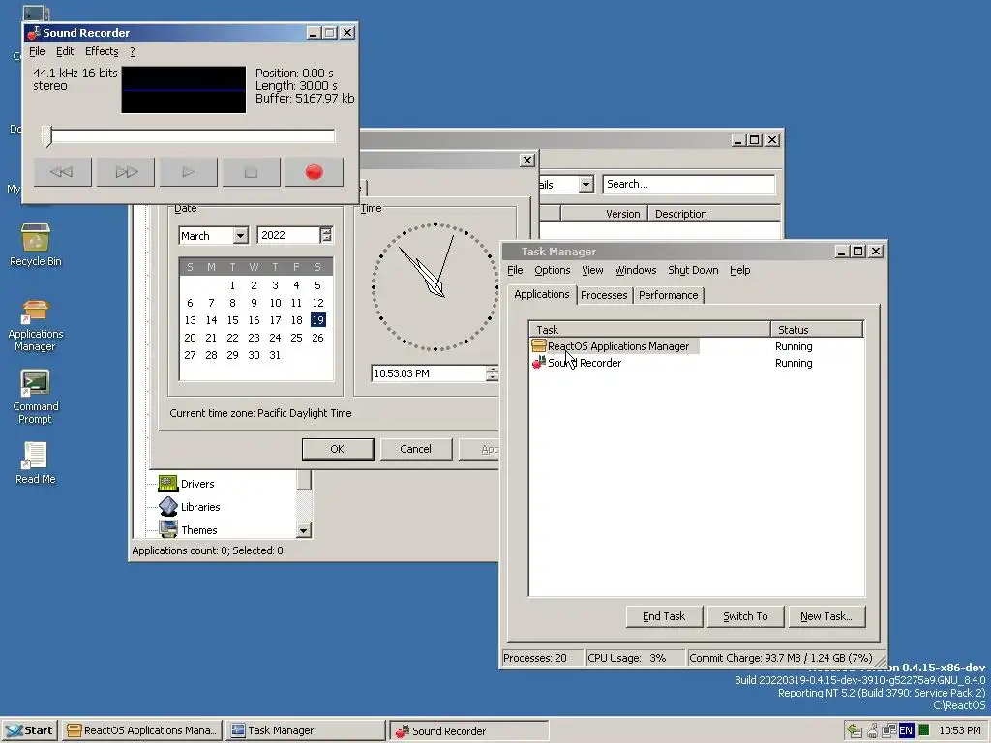Click the Version column header
This screenshot has height=743, width=991.
click(x=604, y=214)
